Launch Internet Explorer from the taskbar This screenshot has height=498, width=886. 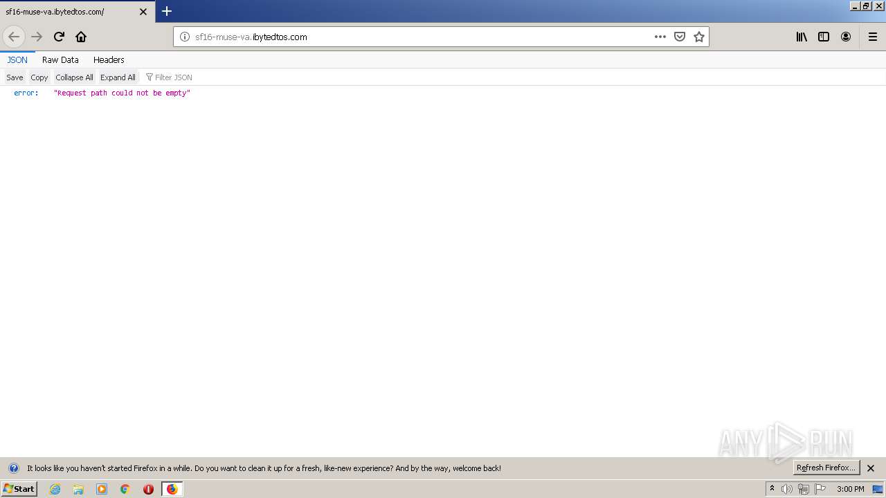(x=55, y=489)
